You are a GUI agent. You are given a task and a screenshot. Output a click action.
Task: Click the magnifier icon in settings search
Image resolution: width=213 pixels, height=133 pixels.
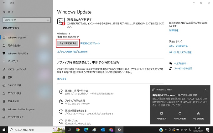pyautogui.click(x=48, y=20)
